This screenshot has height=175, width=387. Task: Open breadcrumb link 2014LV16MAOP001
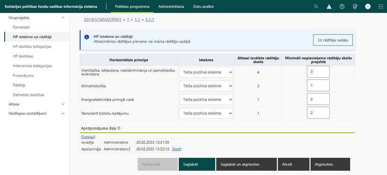pos(103,20)
